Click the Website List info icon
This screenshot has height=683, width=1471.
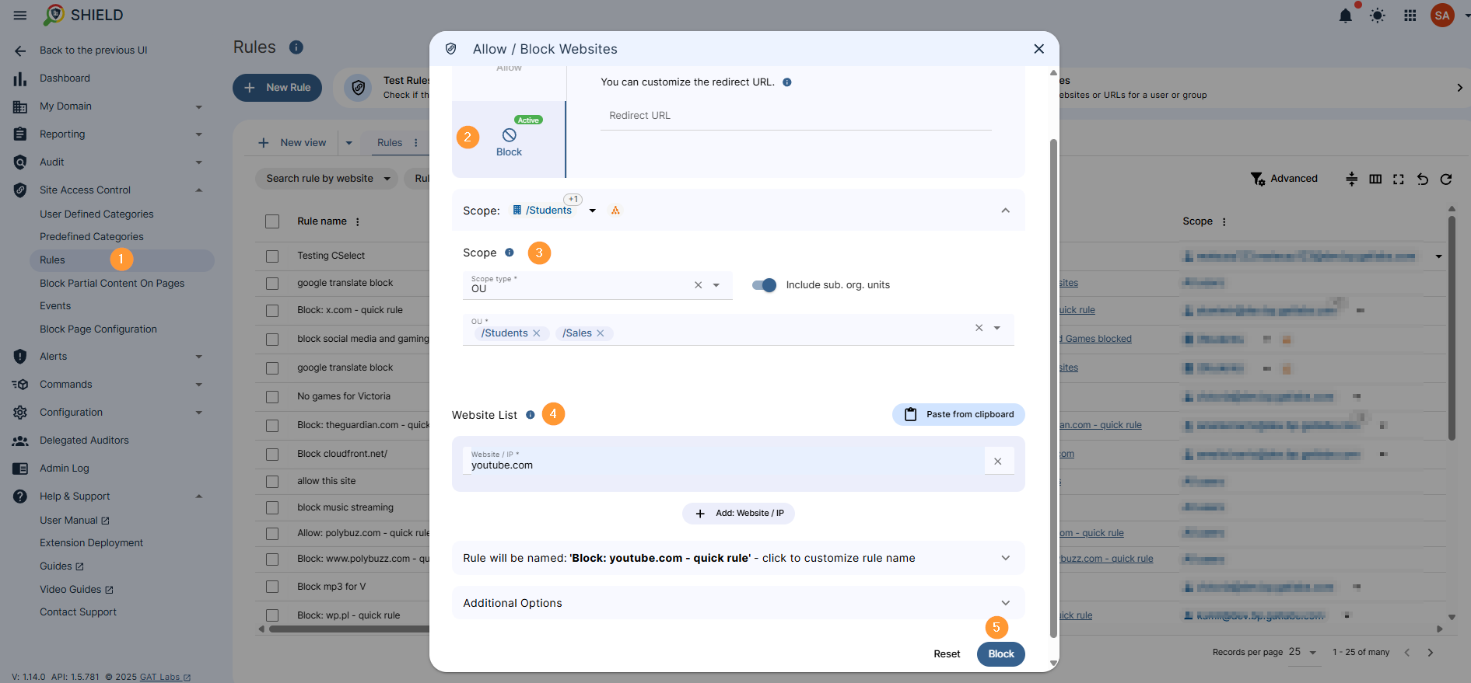(x=531, y=415)
